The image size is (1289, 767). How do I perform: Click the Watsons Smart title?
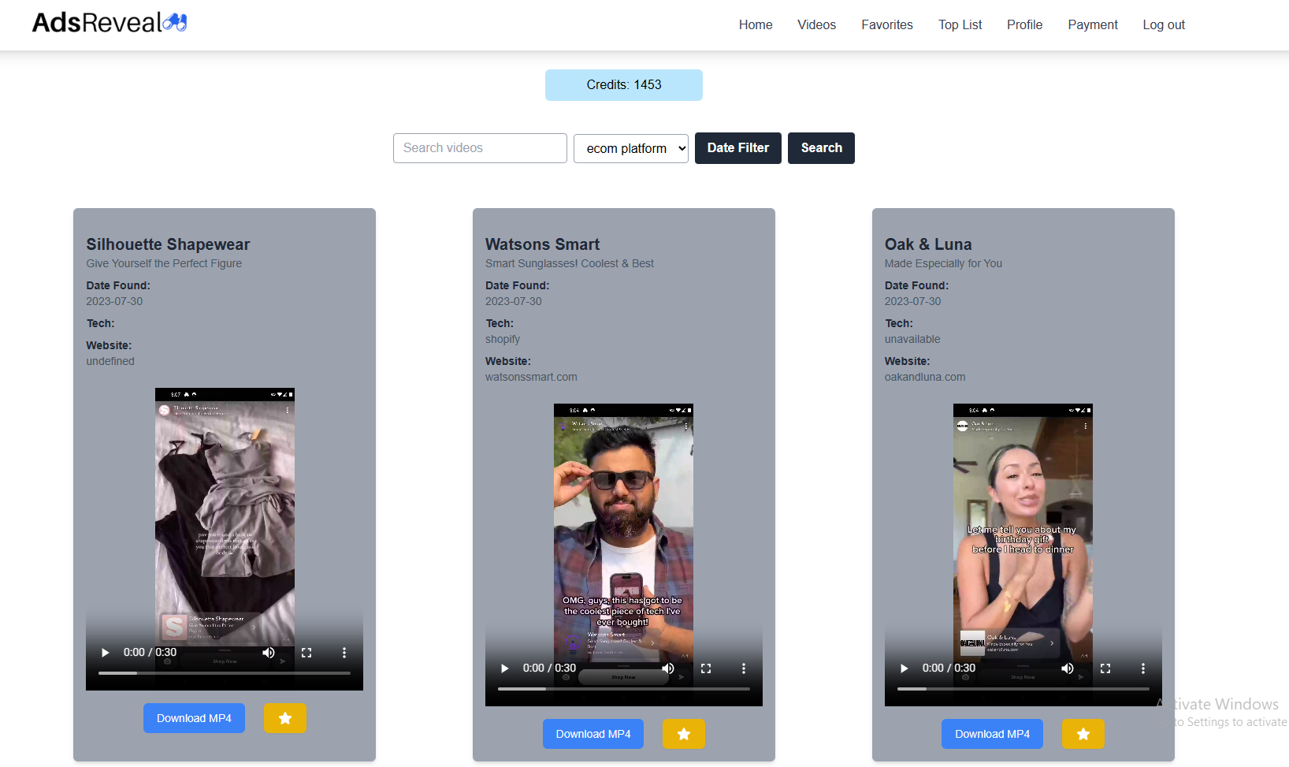click(x=543, y=244)
